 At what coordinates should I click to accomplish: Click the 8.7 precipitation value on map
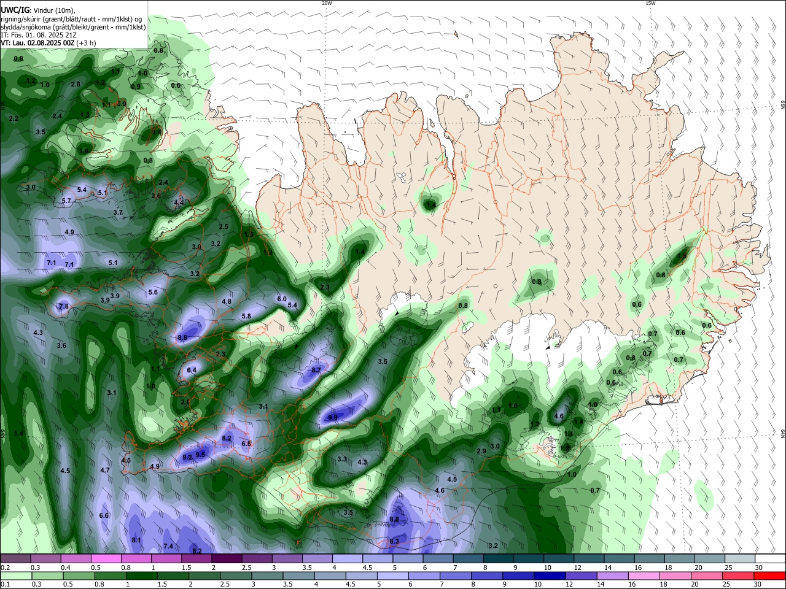pos(316,370)
